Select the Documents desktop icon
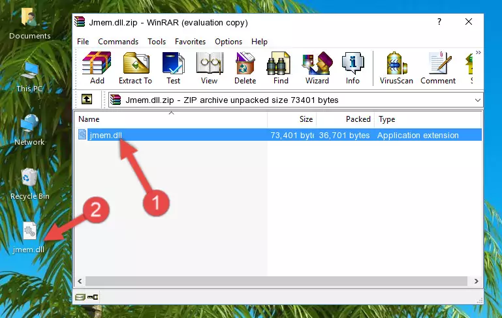Screen dimensions: 502x318 (30, 23)
